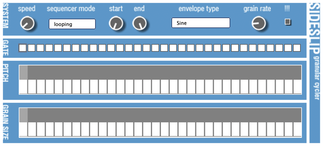Click the highlighted first grain size header cell
This screenshot has width=323, height=146.
(x=23, y=115)
